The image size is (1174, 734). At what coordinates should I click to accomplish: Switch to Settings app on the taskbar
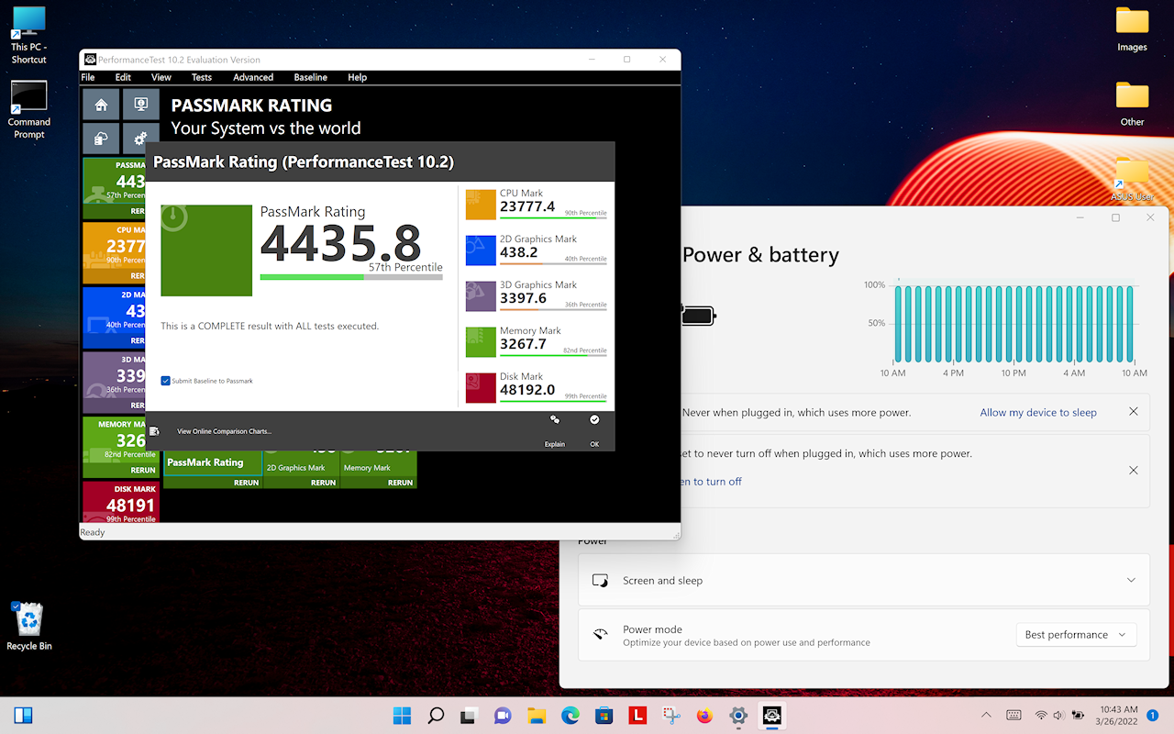[738, 716]
